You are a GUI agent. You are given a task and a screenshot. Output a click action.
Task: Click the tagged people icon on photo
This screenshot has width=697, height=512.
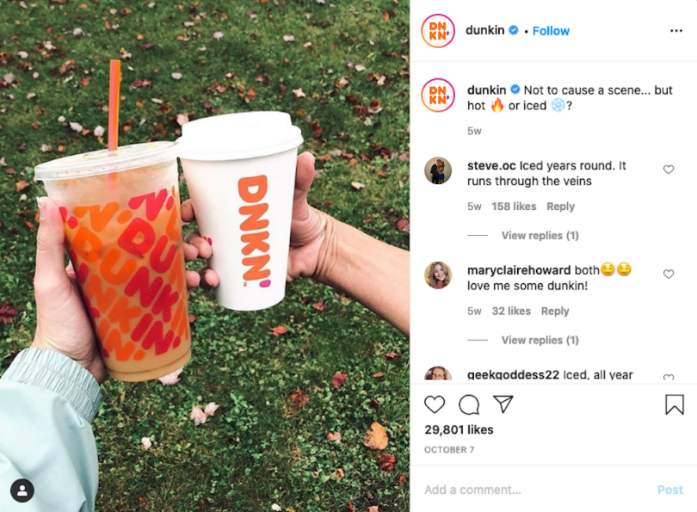(x=22, y=490)
